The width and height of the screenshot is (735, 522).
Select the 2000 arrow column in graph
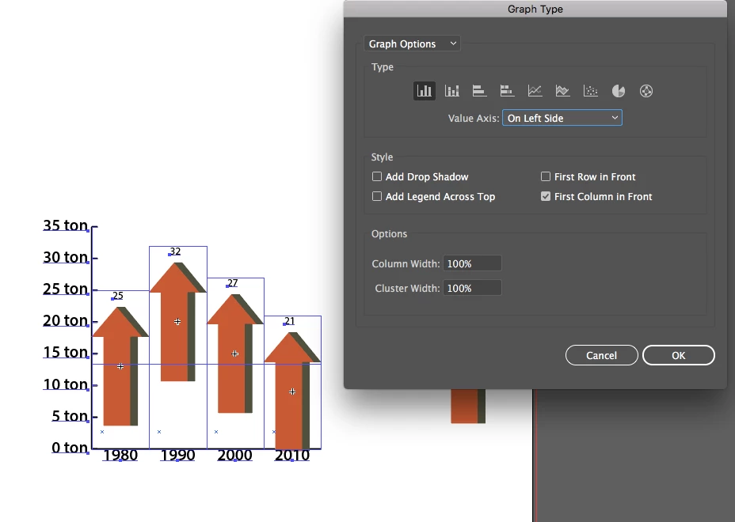click(x=235, y=354)
